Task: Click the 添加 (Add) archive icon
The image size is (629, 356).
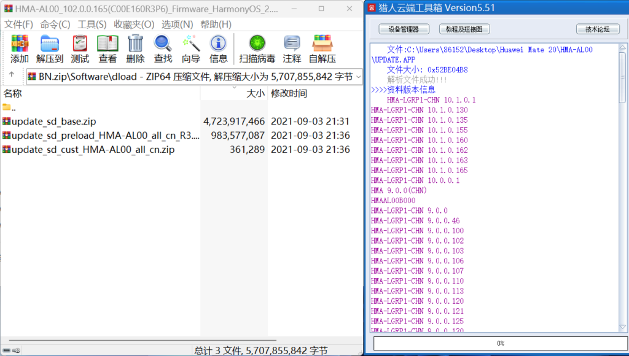Action: coord(19,44)
